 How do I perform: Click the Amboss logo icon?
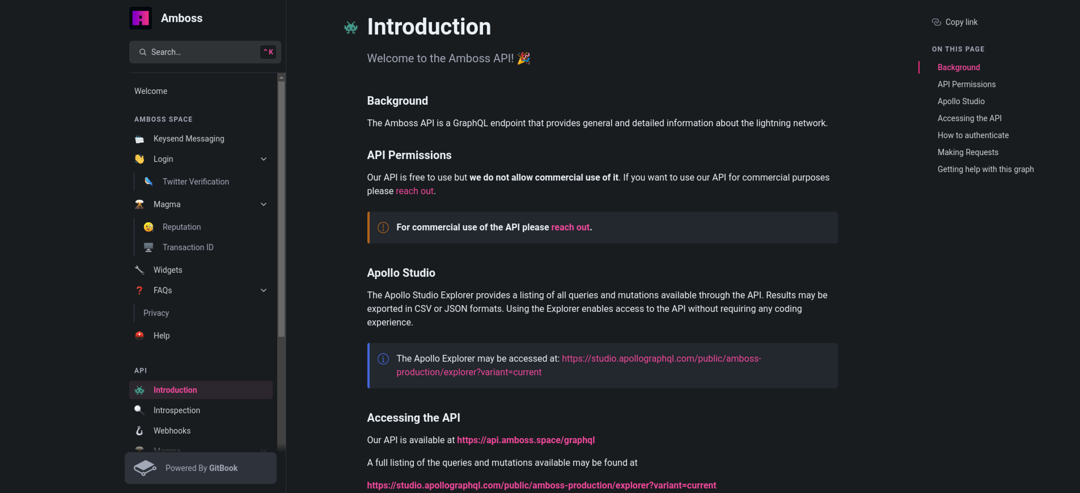(x=140, y=18)
